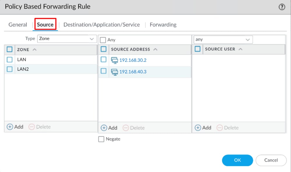Open the 192.168.30.2 address link
This screenshot has height=172, width=291.
133,60
